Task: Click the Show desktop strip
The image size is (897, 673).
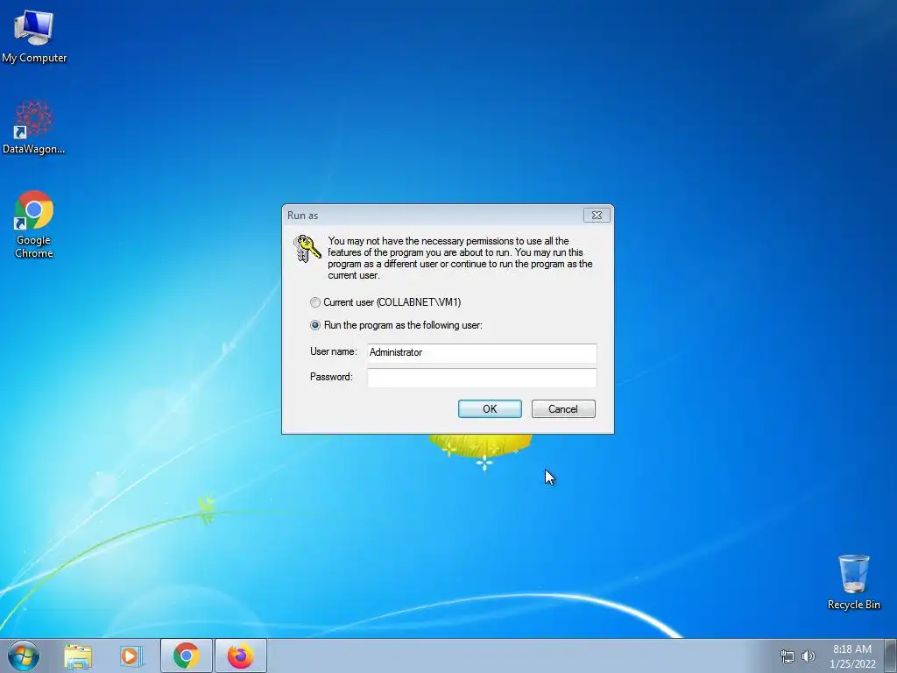Action: coord(892,655)
